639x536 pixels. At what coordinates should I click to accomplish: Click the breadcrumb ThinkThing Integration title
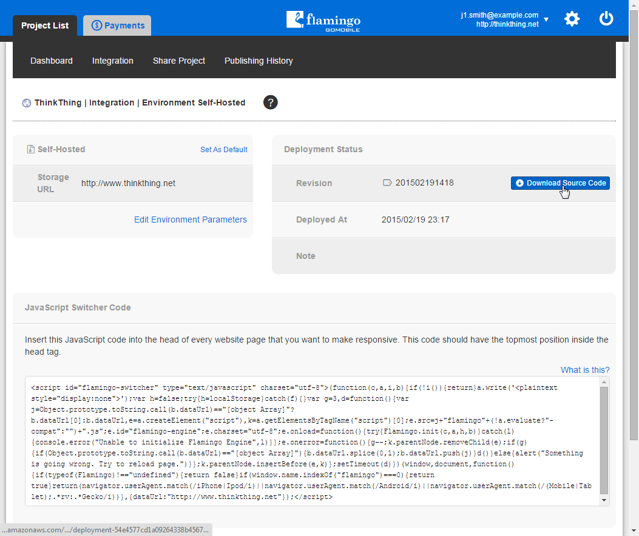click(x=140, y=102)
